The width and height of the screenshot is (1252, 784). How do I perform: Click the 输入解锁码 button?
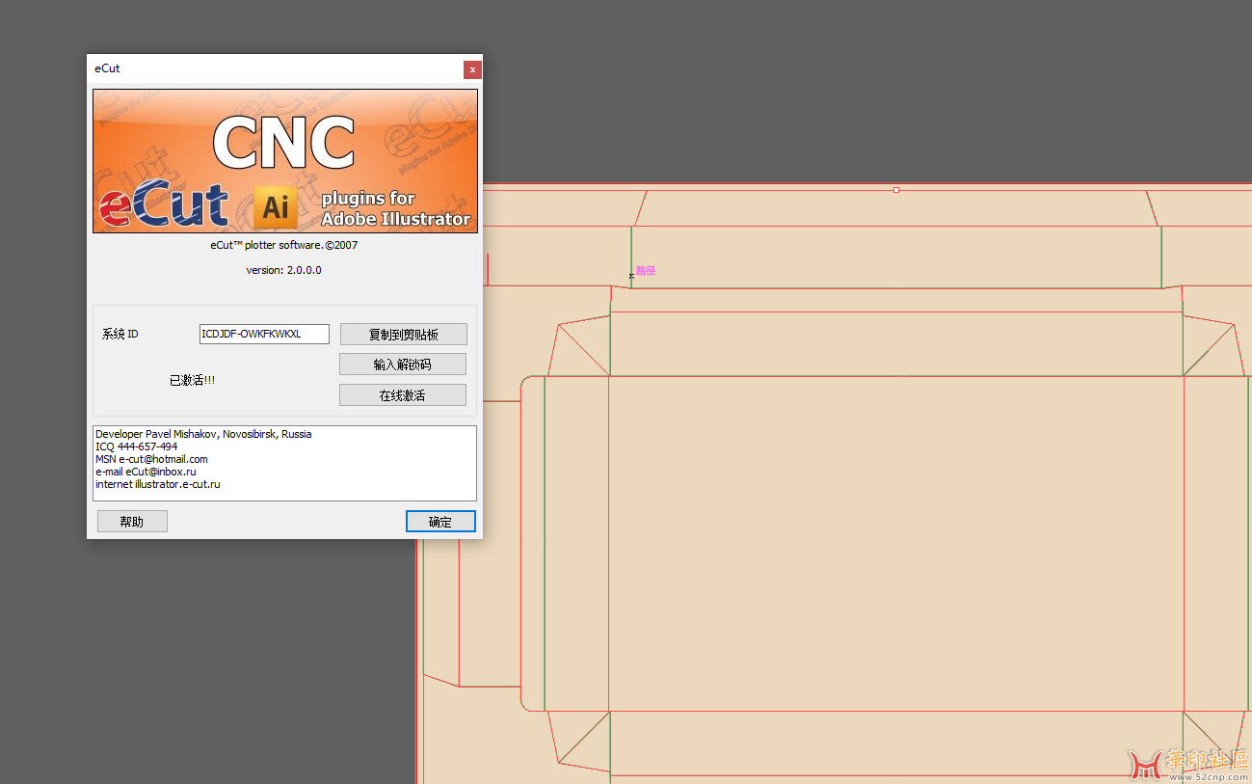click(403, 365)
